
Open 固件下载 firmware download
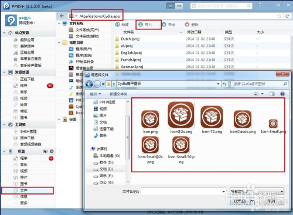pyautogui.click(x=27, y=138)
